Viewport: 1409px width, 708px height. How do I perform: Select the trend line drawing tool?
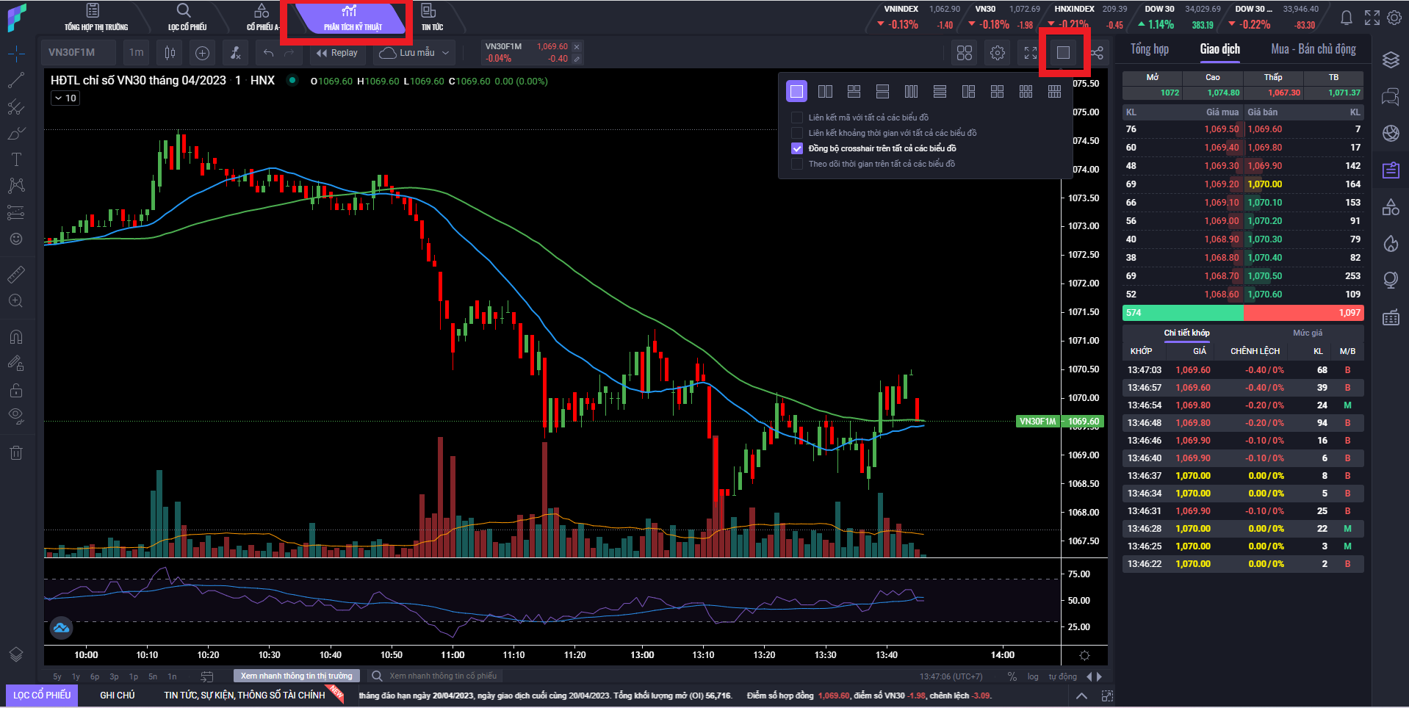(16, 80)
